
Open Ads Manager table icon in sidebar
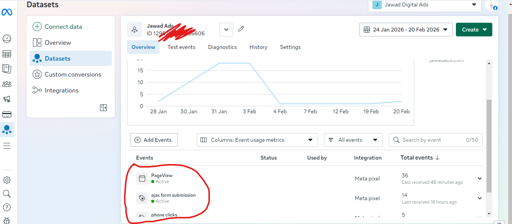pyautogui.click(x=7, y=54)
